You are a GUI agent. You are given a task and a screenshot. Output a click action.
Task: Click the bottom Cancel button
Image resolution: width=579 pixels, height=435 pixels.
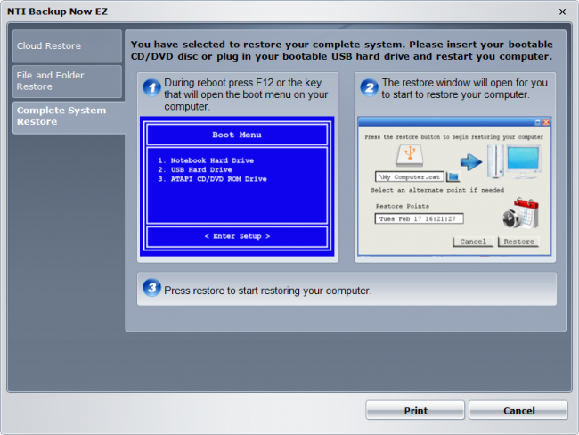point(518,410)
